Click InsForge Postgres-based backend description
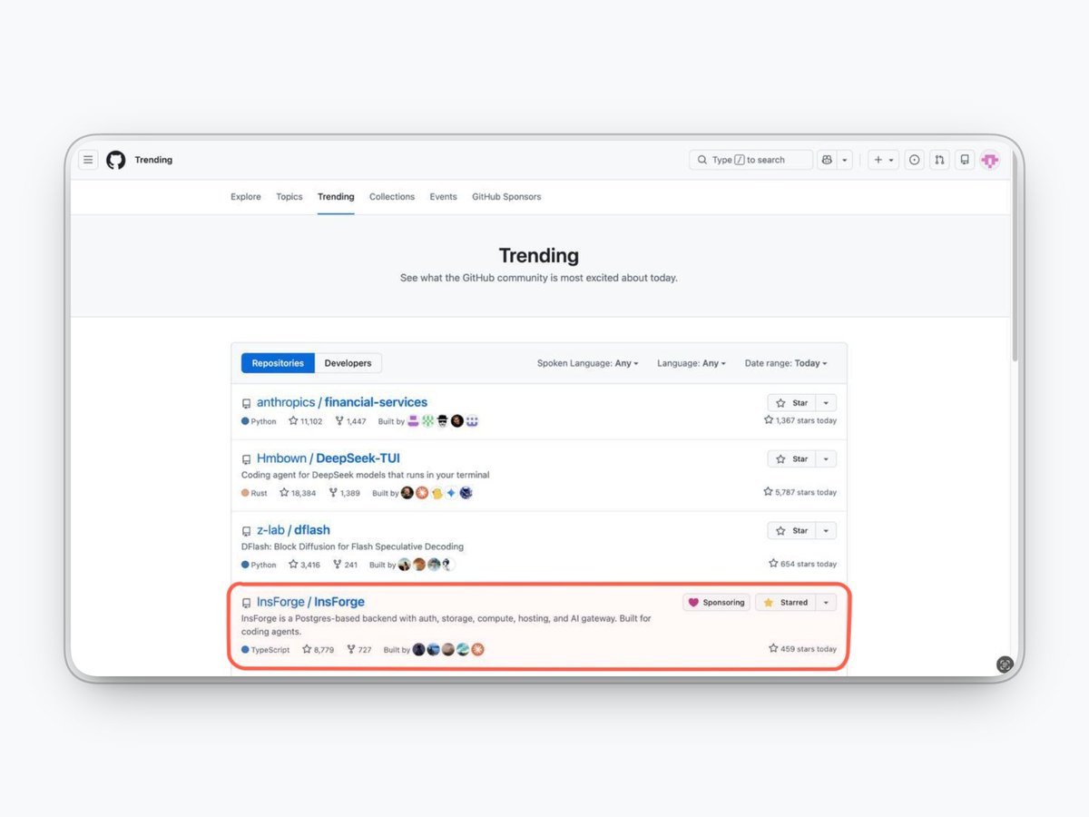 [446, 625]
